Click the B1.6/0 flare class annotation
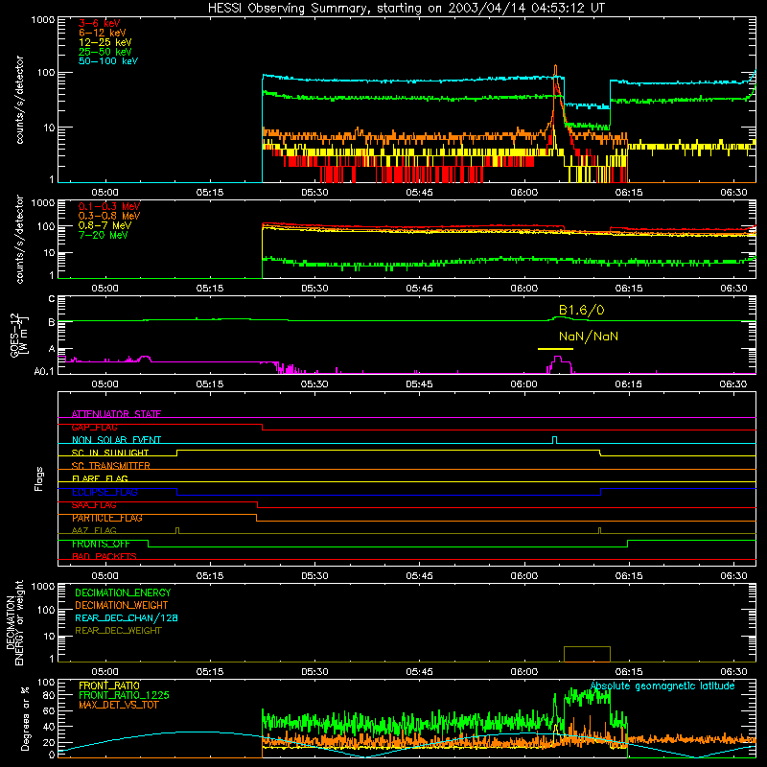The height and width of the screenshot is (767, 767). click(581, 310)
